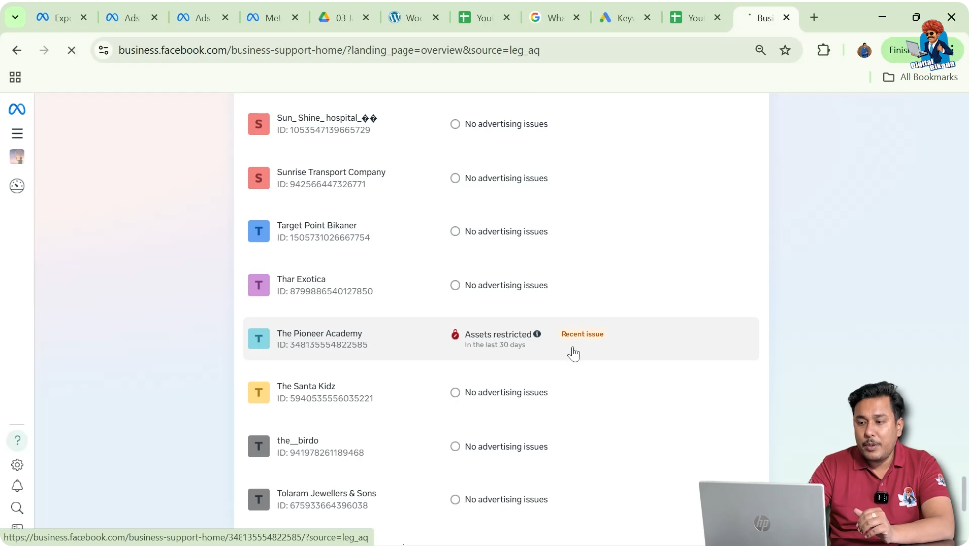Image resolution: width=970 pixels, height=547 pixels.
Task: Click The Santa Kidz avatar icon
Action: [259, 392]
